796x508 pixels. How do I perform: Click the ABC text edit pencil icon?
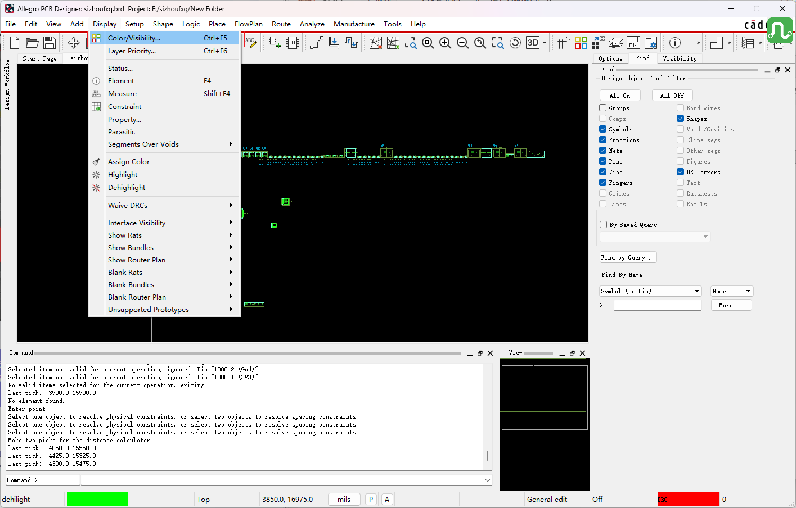point(250,43)
